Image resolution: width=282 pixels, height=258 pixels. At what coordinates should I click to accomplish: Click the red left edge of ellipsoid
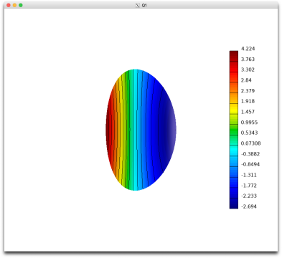click(108, 129)
